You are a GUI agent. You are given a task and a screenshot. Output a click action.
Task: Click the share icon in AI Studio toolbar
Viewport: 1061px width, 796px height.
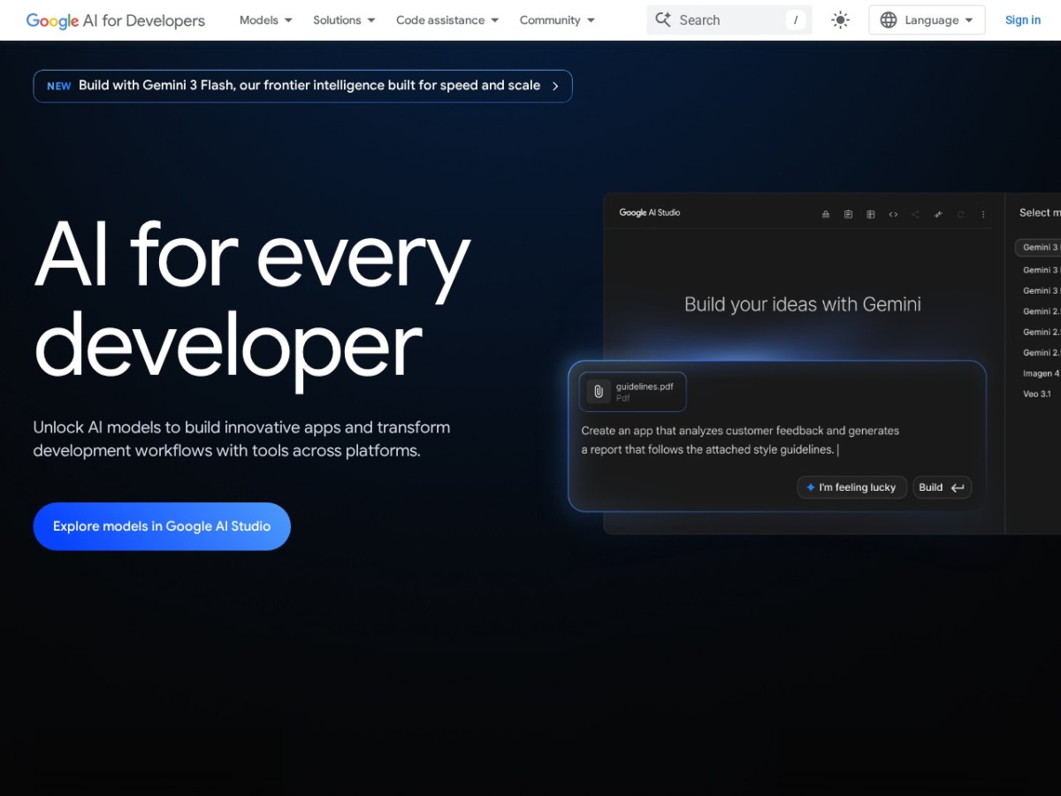click(x=915, y=214)
